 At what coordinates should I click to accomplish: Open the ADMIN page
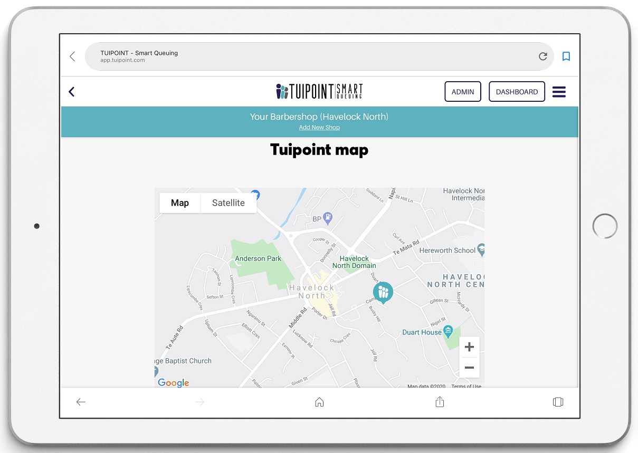coord(463,92)
